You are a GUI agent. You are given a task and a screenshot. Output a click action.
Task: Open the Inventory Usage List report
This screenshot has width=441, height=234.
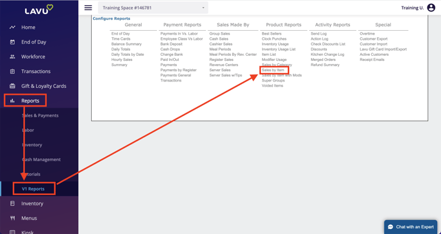279,49
